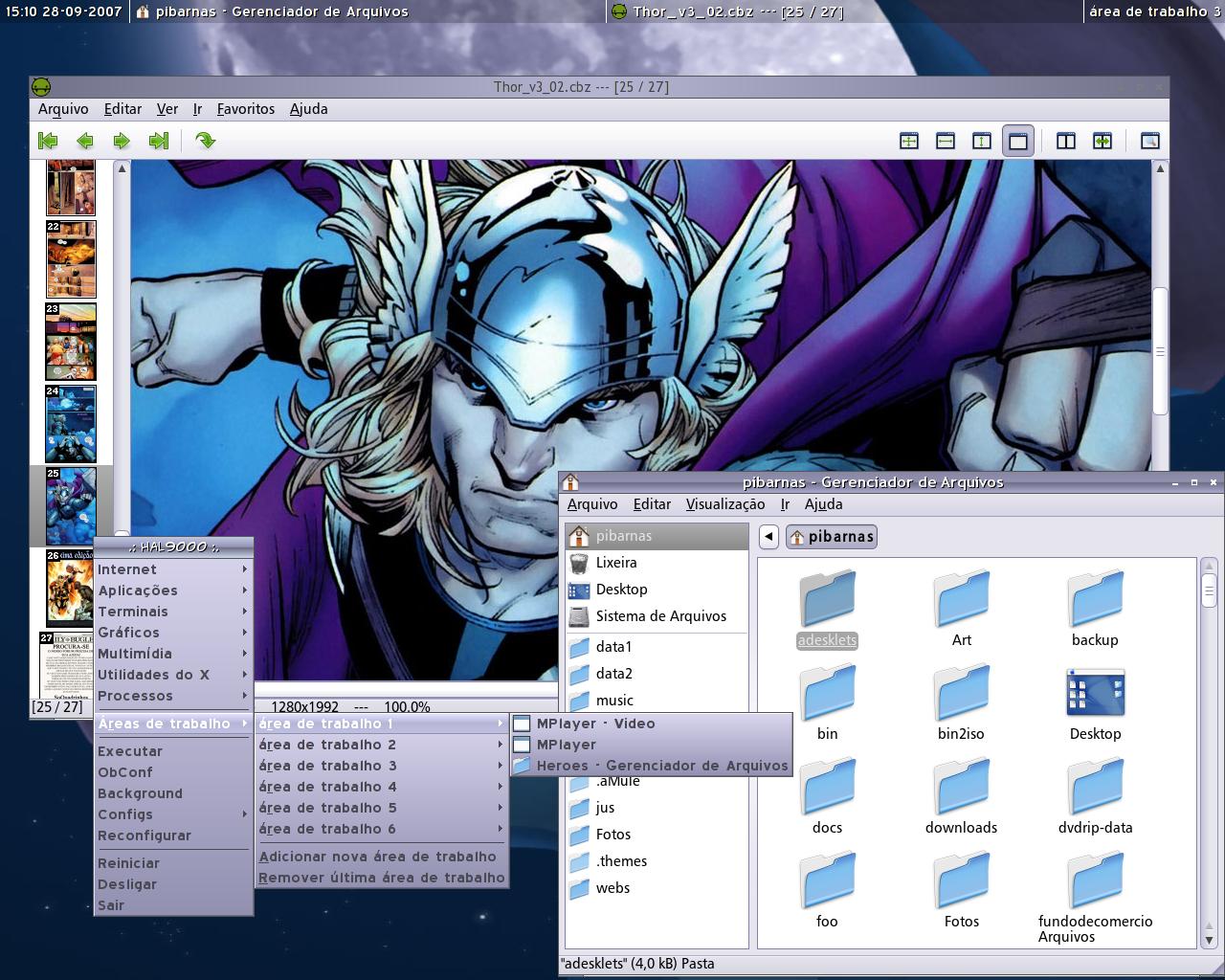
Task: Expand Configs submenu
Action: pyautogui.click(x=172, y=814)
